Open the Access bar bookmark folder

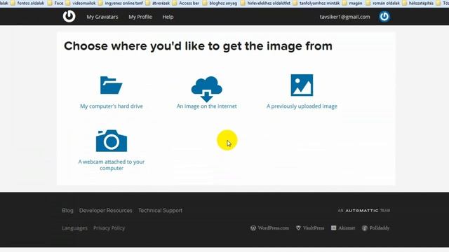coord(185,3)
